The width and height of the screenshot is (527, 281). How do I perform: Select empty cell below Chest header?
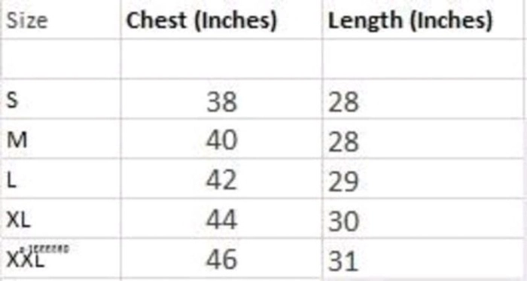point(221,60)
